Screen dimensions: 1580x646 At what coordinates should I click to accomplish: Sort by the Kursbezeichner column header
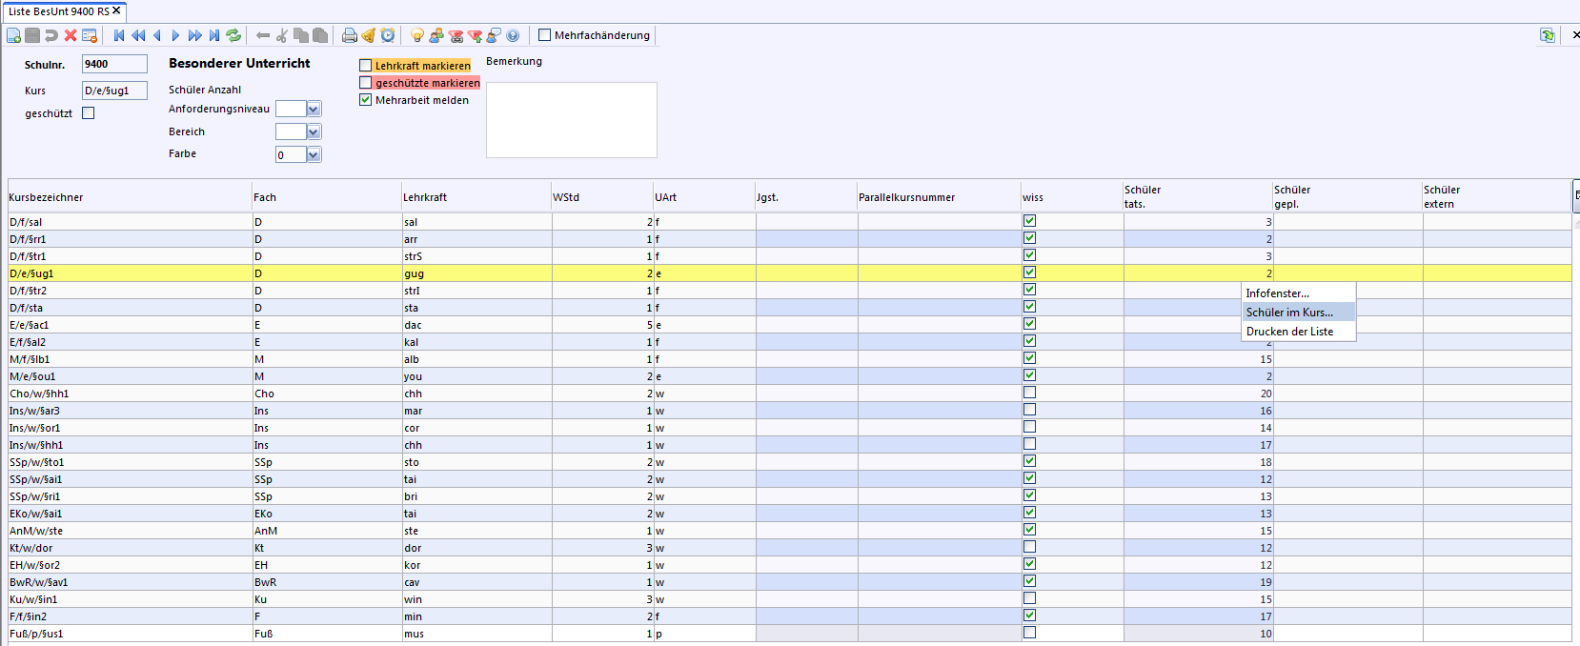(130, 197)
